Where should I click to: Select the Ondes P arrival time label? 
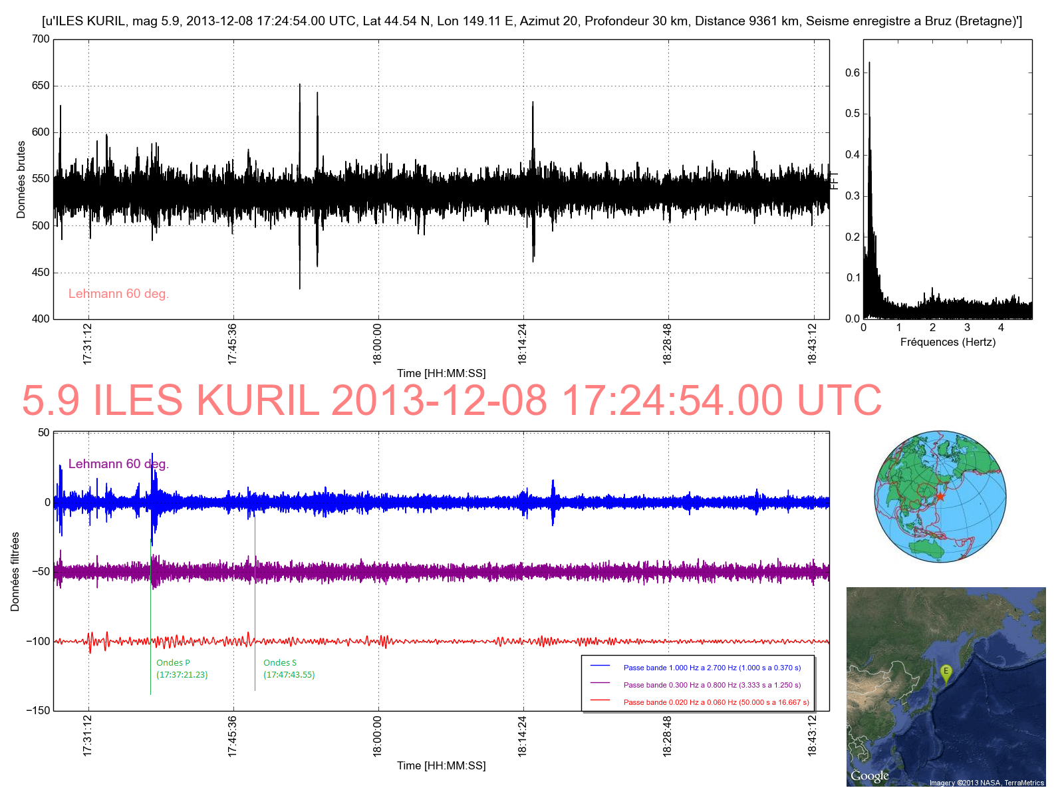click(182, 675)
